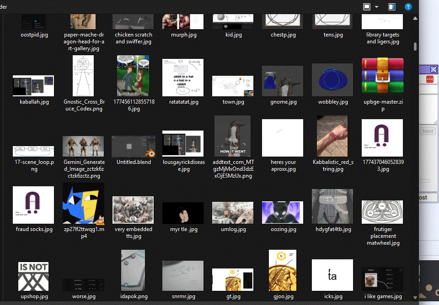Click the oostpid.jpg file name
Viewport: 439px width, 305px height.
tap(34, 35)
